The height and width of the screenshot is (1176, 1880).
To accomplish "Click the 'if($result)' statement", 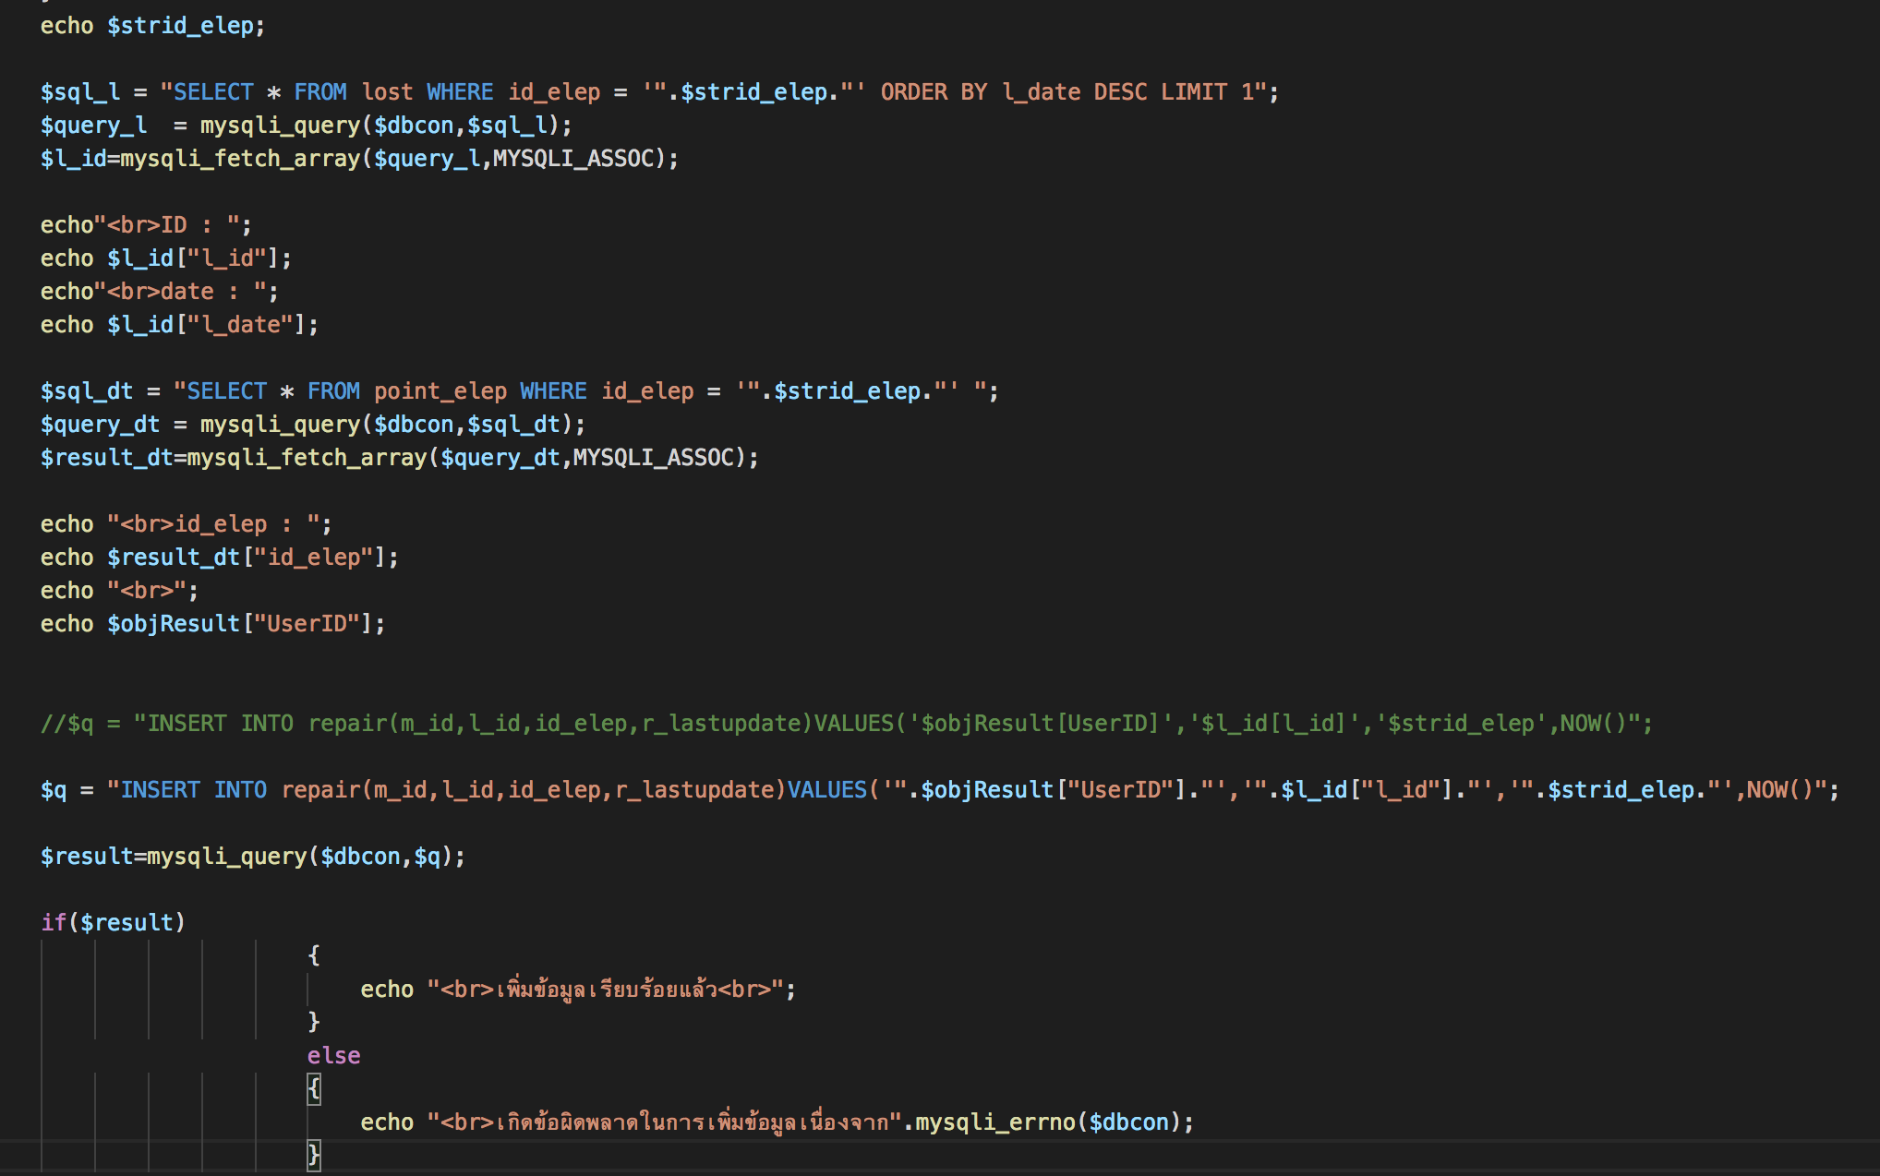I will coord(113,923).
